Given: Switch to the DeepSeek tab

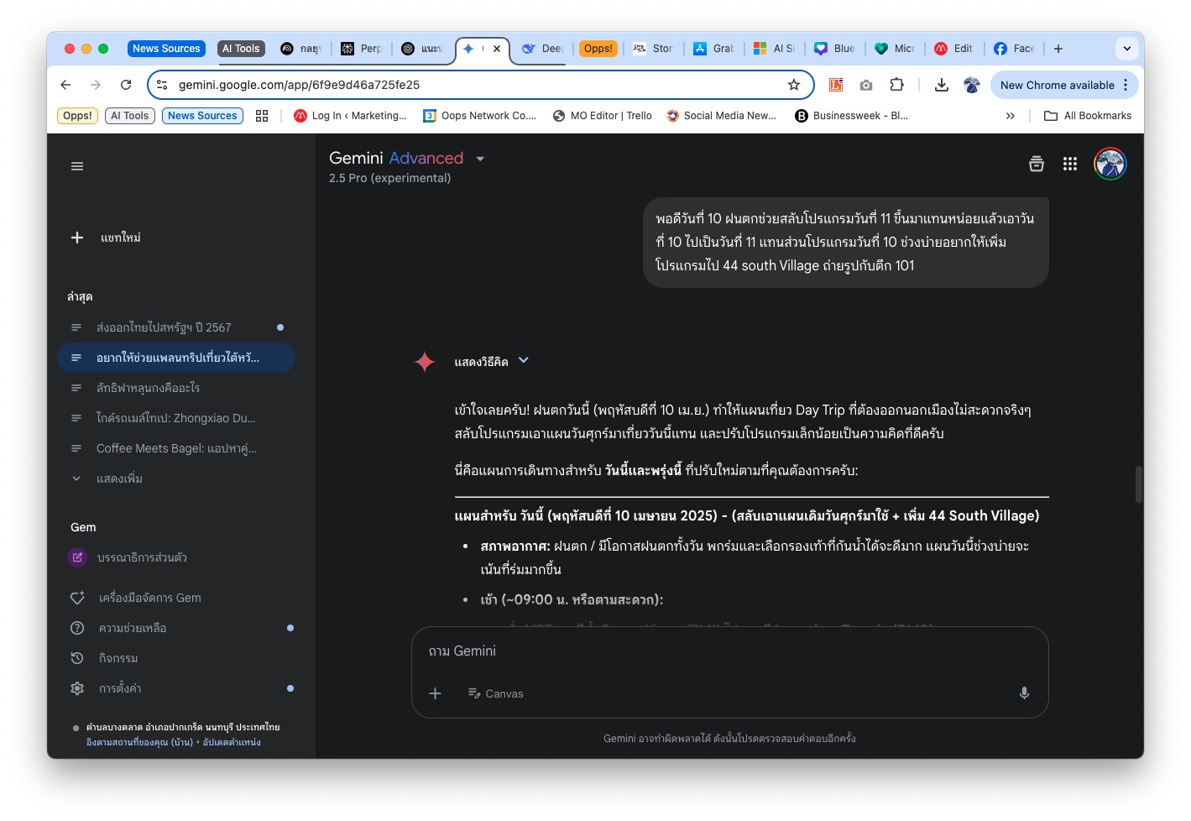Looking at the screenshot, I should (542, 49).
